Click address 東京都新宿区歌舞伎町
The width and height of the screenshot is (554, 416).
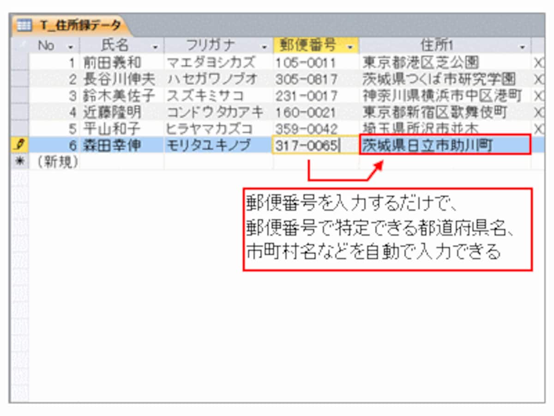[445, 112]
